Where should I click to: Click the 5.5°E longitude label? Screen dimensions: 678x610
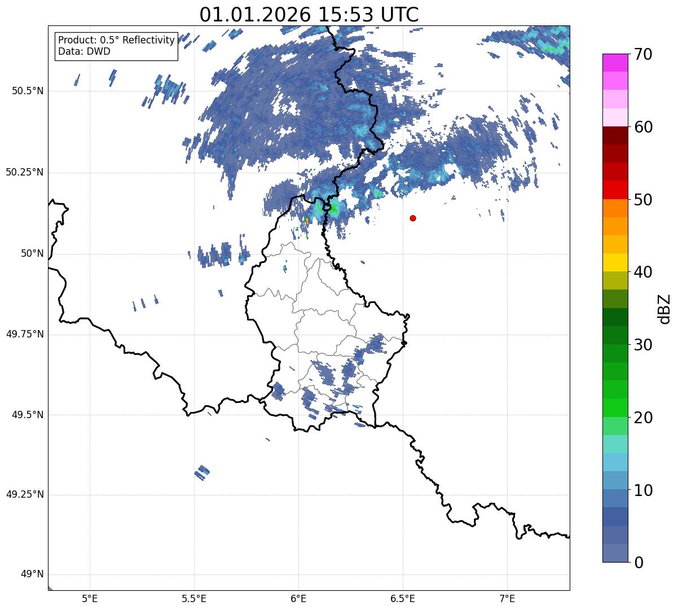click(194, 598)
